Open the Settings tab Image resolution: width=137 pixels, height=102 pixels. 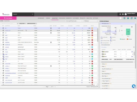95,18
